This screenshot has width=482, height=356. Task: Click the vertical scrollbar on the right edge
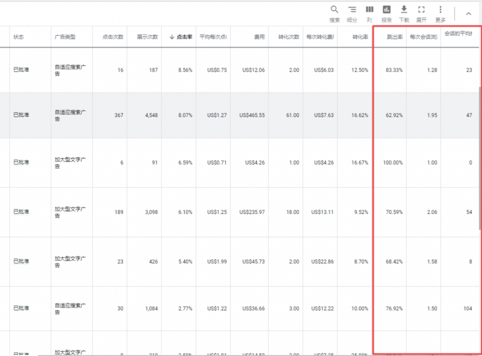click(479, 145)
